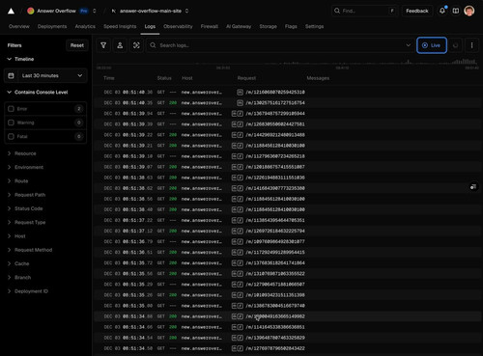
Task: Expand the Branch filter
Action: (19, 277)
